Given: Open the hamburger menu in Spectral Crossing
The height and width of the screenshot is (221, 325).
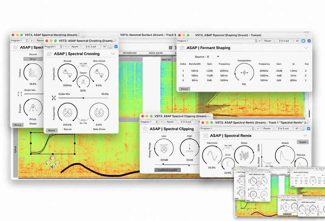Looking at the screenshot, I should [x=49, y=54].
